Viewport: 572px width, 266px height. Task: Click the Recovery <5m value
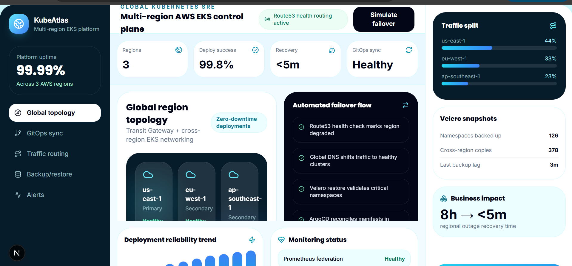click(288, 65)
